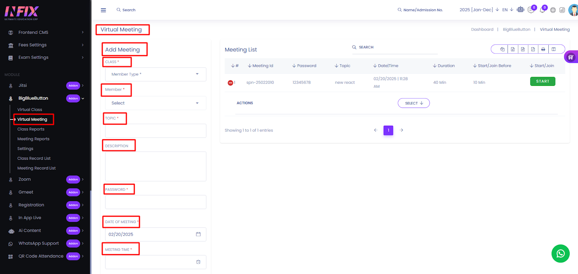Click the Meeting List search field
578x274 pixels.
pyautogui.click(x=395, y=47)
